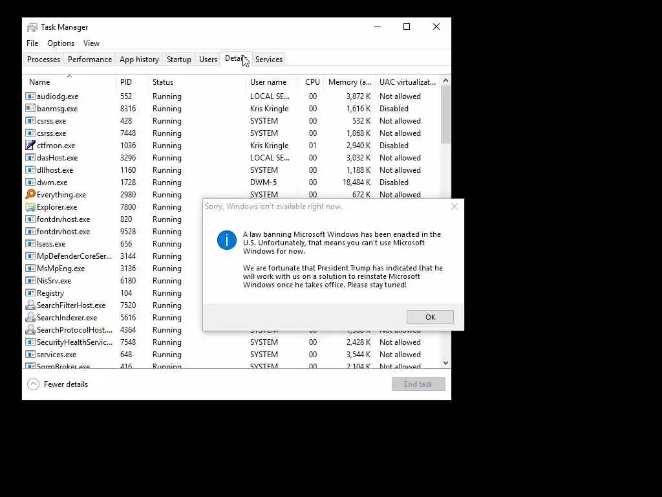Click the SearchProtocolHost icon
662x497 pixels.
(x=30, y=329)
